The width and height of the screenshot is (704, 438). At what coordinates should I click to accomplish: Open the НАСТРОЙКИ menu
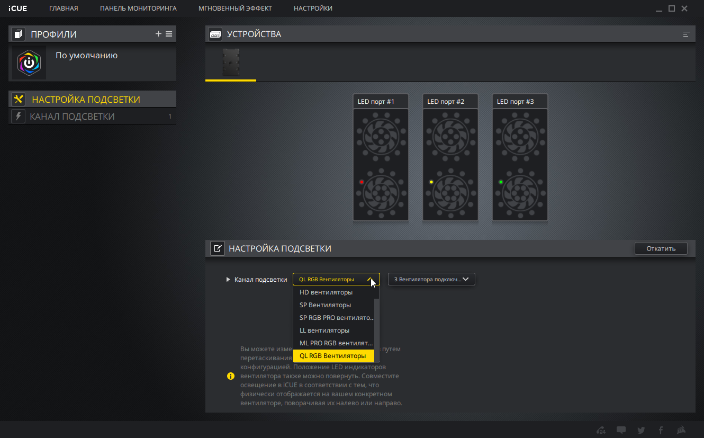coord(313,8)
